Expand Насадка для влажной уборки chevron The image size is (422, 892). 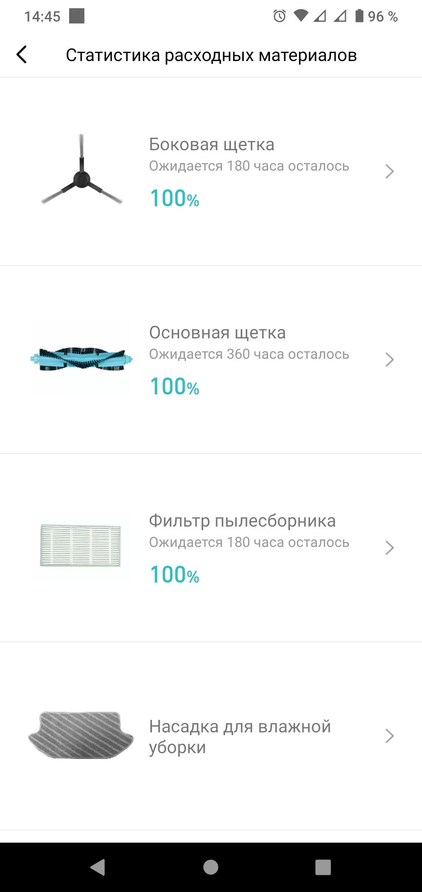389,736
